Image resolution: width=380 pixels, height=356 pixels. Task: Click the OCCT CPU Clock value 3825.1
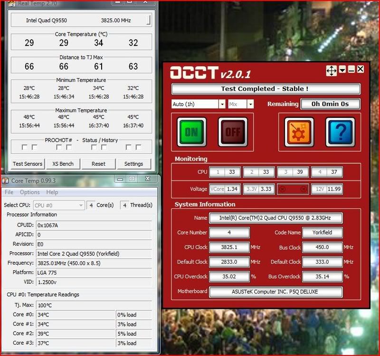[x=229, y=247]
